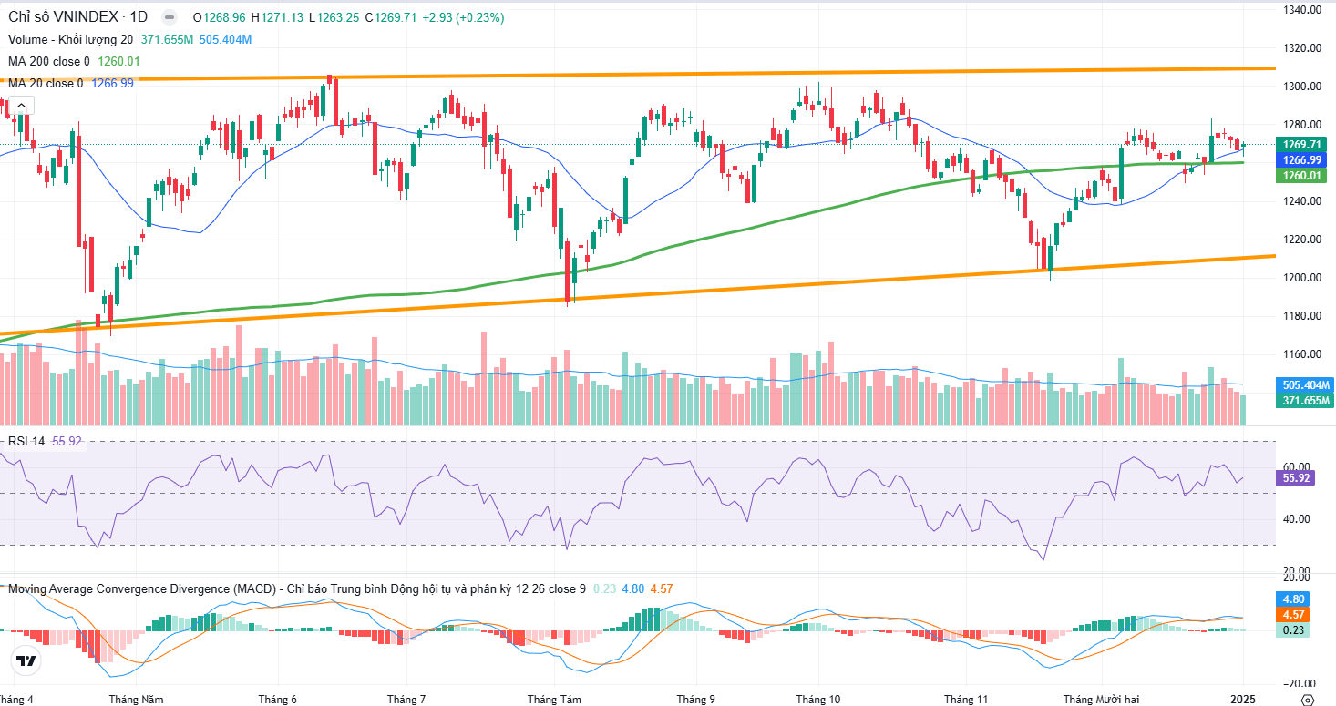Click the Volume legend value 371.655M in header
The height and width of the screenshot is (706, 1336).
point(166,39)
